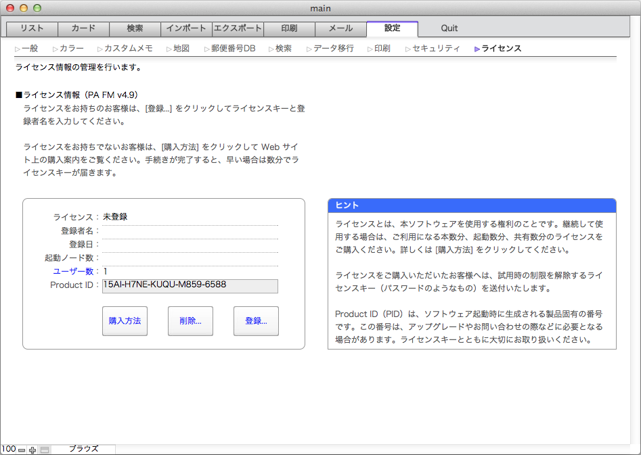Switch to the リスト tab
641x455 pixels.
point(32,28)
